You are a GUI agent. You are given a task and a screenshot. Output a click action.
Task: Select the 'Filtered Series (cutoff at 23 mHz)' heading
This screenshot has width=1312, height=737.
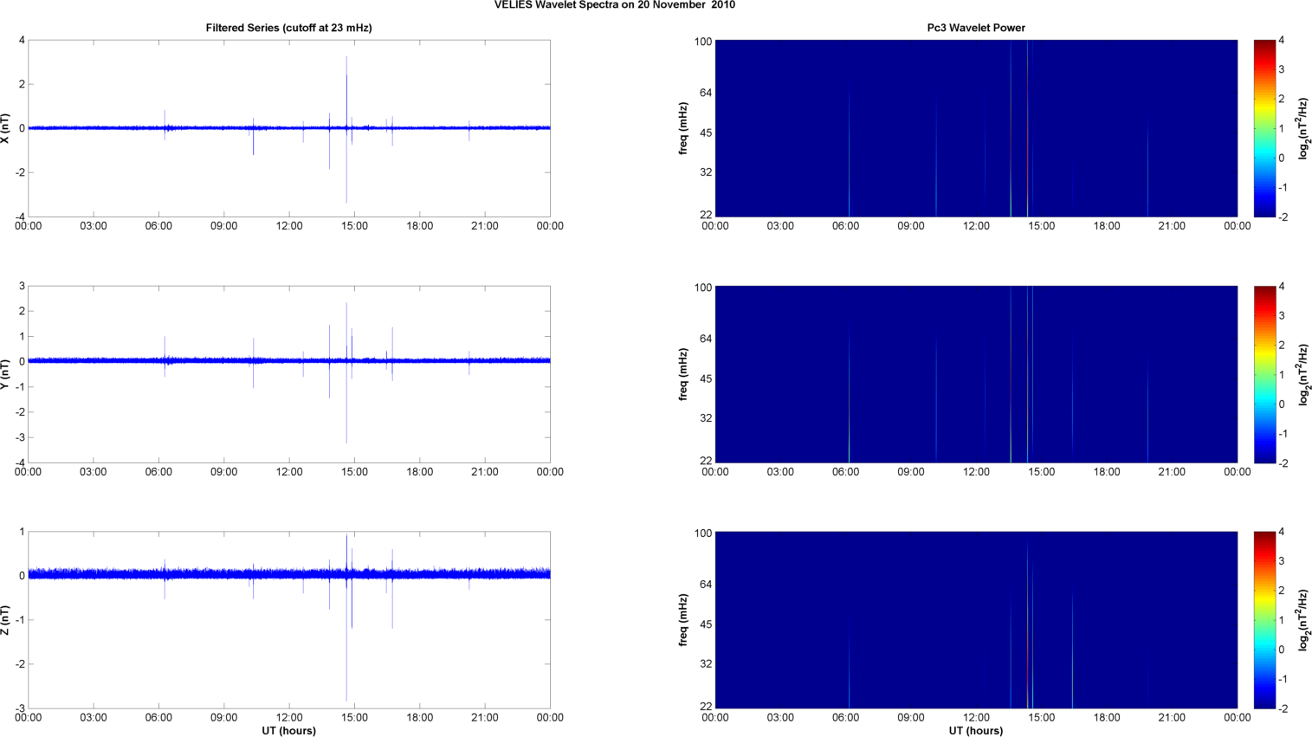click(288, 28)
